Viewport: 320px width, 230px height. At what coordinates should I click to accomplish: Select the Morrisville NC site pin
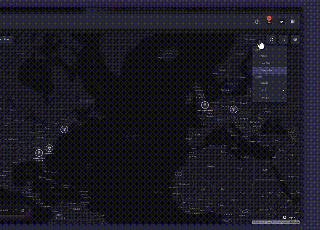tap(49, 148)
